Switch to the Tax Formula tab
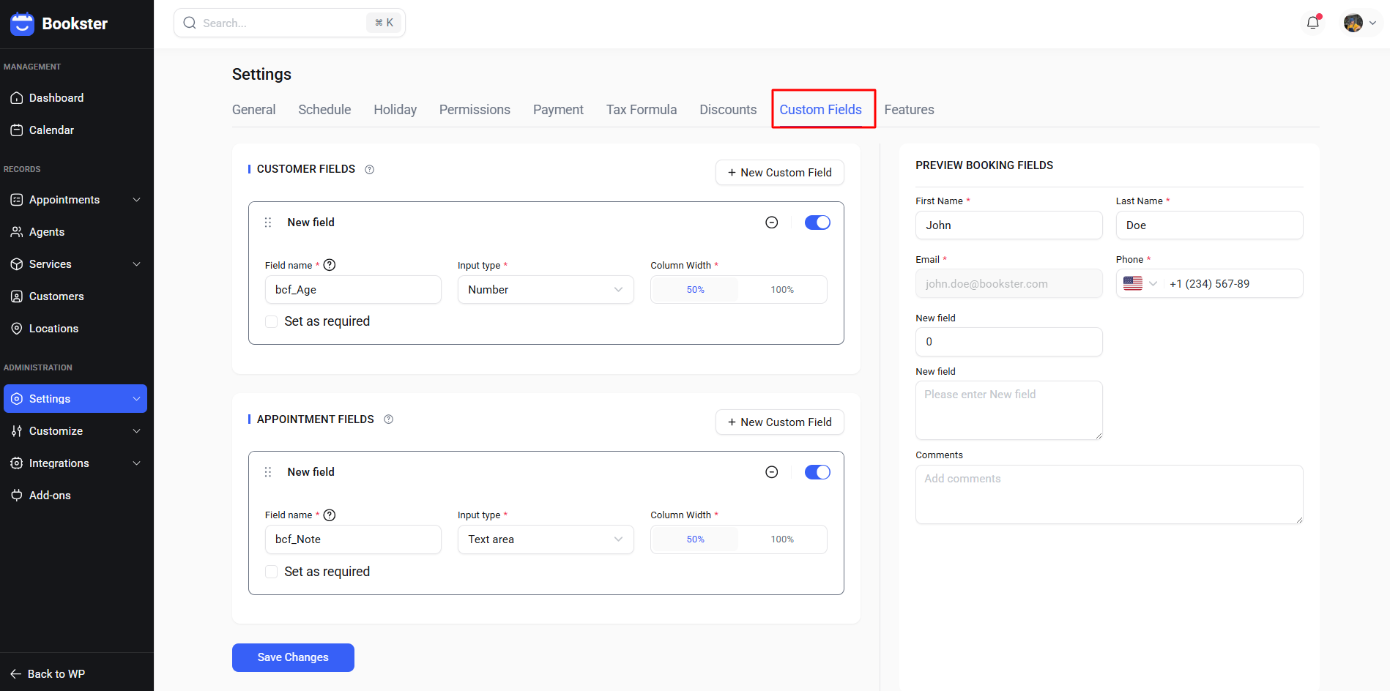Image resolution: width=1390 pixels, height=691 pixels. coord(641,110)
